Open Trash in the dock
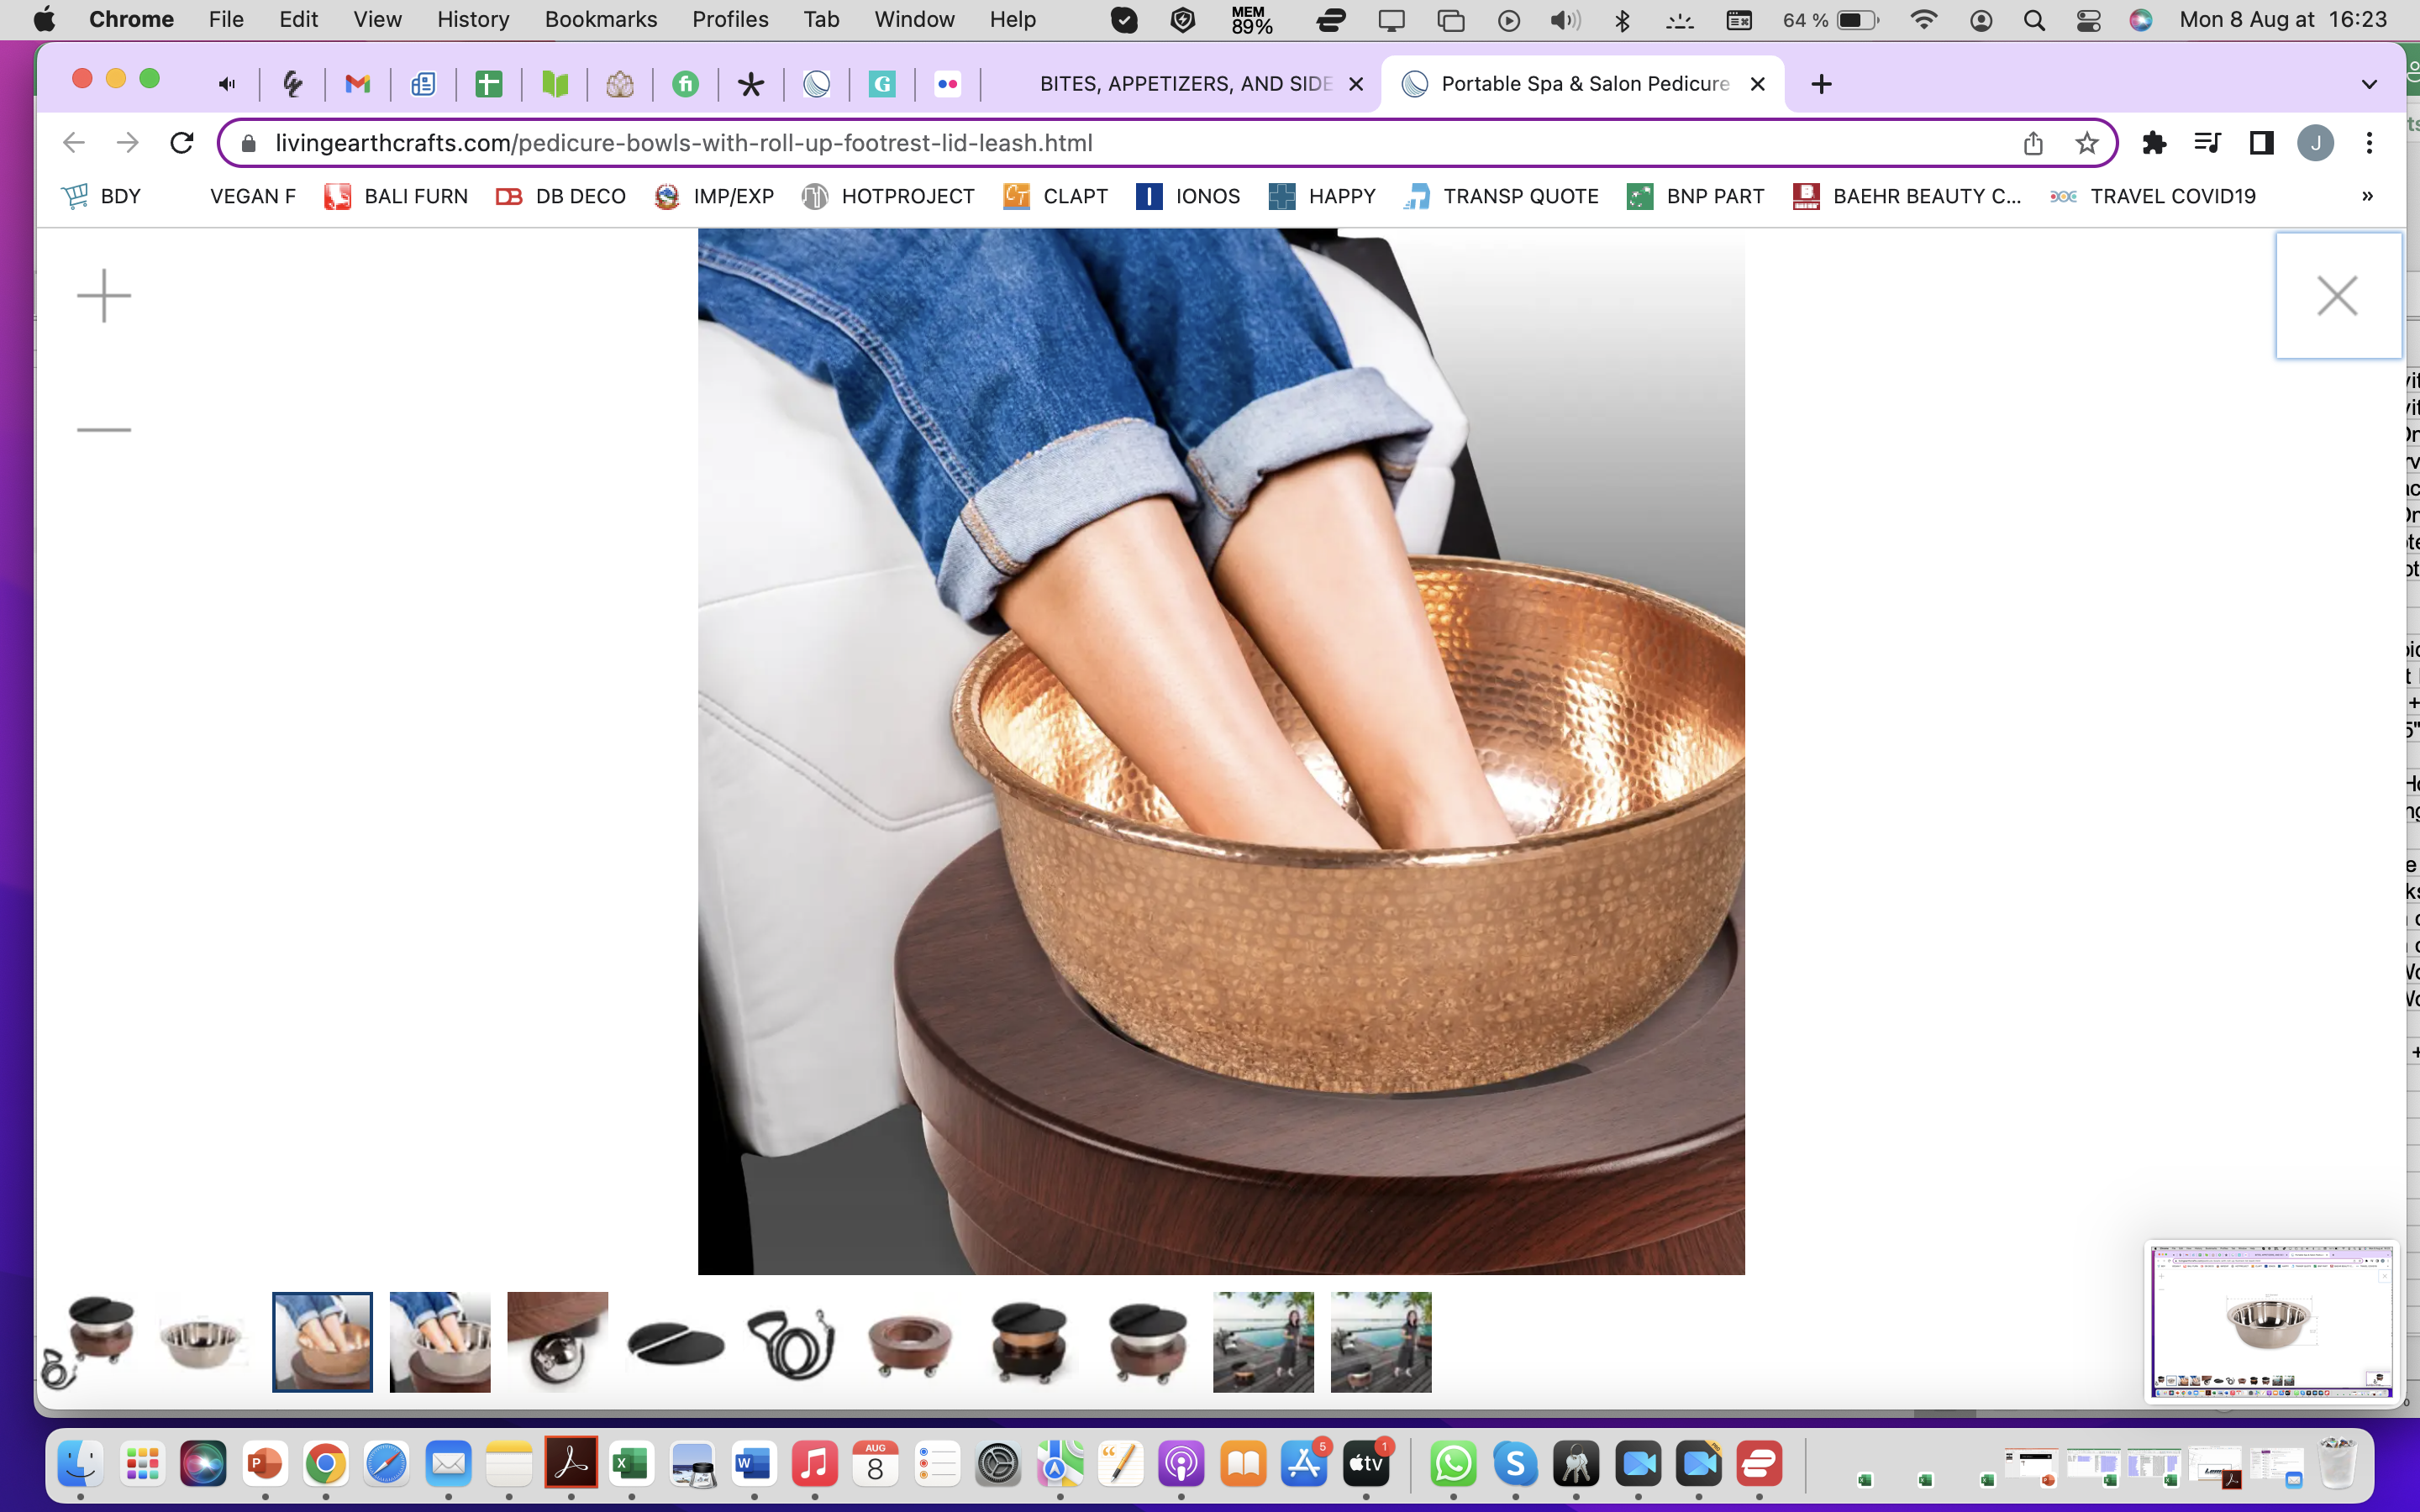 click(x=2338, y=1465)
